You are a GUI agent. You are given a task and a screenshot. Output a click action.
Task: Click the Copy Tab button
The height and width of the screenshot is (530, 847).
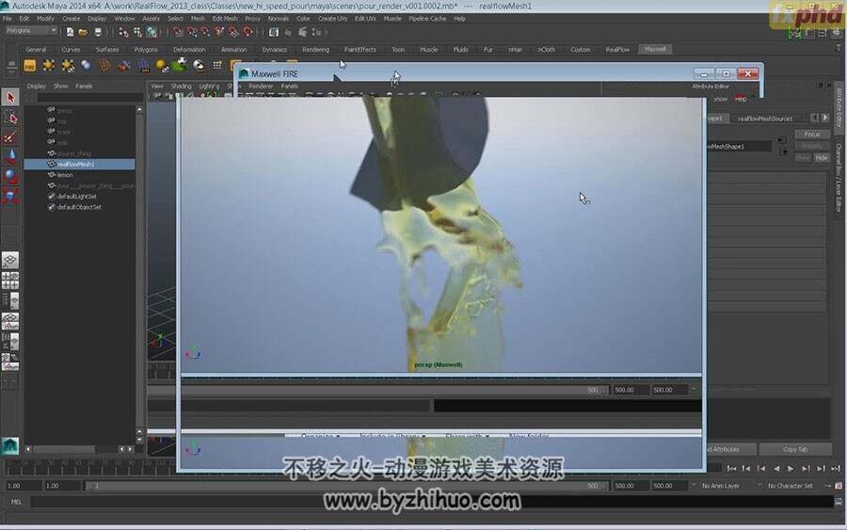coord(795,449)
